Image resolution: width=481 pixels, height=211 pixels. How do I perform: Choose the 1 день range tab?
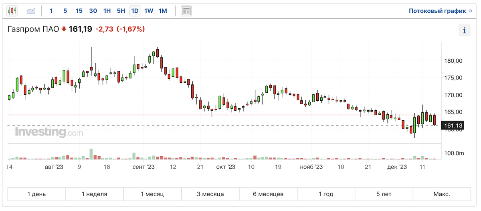pos(36,194)
